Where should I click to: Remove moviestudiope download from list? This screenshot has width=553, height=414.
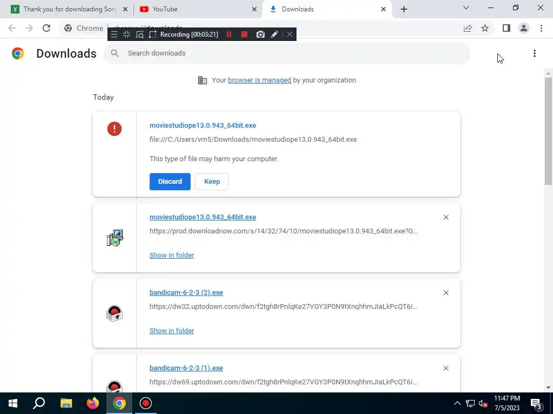pyautogui.click(x=446, y=218)
